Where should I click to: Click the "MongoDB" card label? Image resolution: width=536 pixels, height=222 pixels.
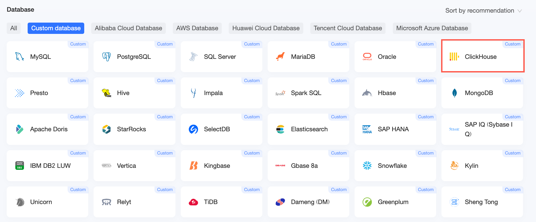point(479,93)
